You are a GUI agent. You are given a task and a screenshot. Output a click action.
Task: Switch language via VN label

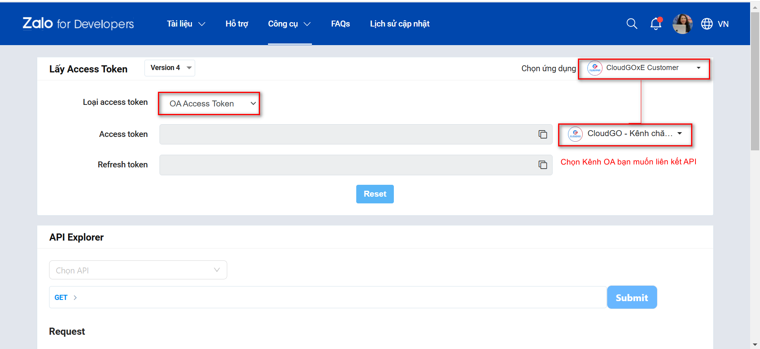point(723,24)
